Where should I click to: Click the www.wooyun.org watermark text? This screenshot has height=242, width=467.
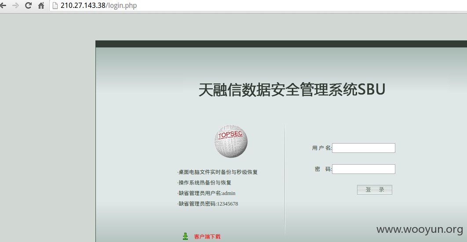point(420,230)
